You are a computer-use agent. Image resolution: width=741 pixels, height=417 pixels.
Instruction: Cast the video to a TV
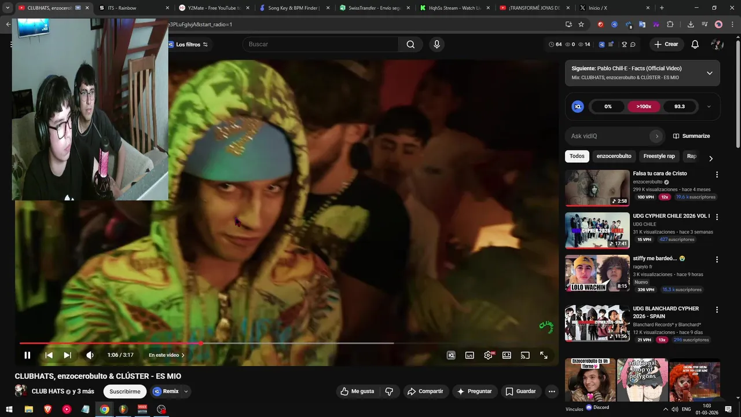click(x=525, y=355)
